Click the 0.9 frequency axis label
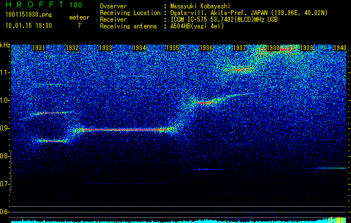 click(x=4, y=128)
